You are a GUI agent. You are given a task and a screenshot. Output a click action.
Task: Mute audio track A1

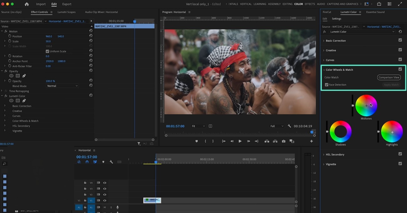[105, 207]
